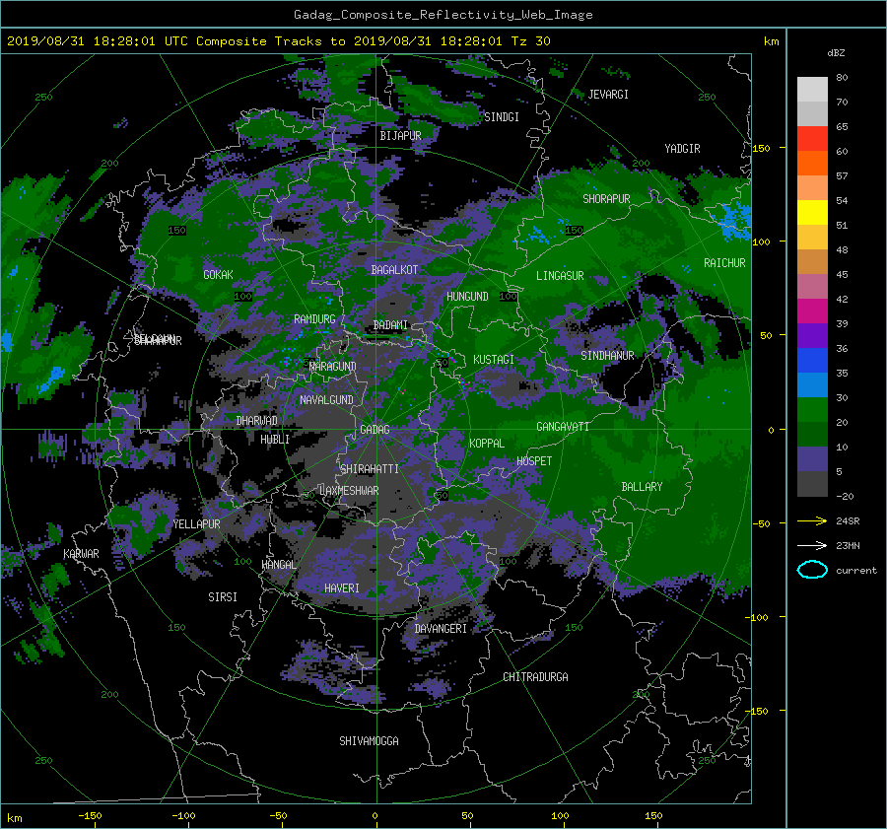Click the LAXMESHWAR city label

coord(349,491)
